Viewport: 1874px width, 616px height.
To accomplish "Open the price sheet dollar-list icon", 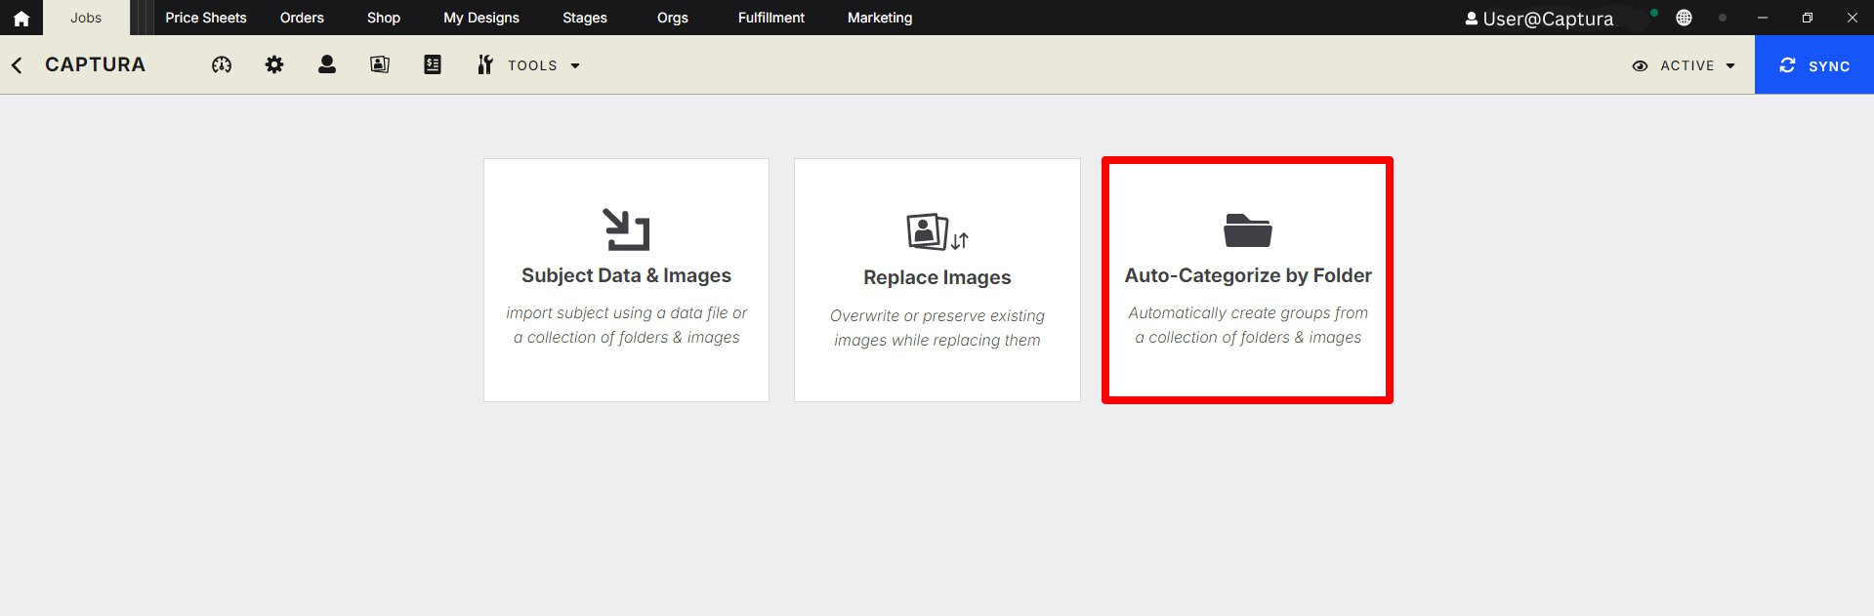I will tap(433, 64).
